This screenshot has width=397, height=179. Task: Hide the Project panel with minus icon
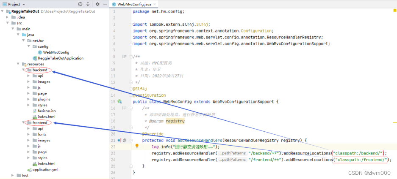[x=105, y=4]
